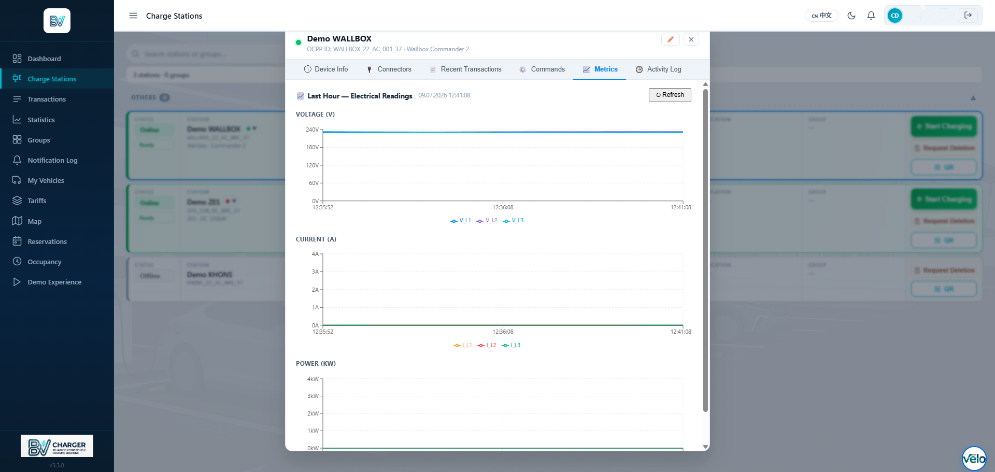Image resolution: width=995 pixels, height=472 pixels.
Task: Open notifications bell icon
Action: pyautogui.click(x=871, y=16)
